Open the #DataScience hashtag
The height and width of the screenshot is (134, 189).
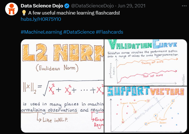point(79,32)
